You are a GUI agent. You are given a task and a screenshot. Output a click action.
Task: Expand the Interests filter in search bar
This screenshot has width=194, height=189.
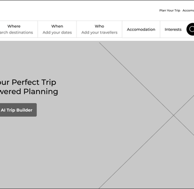[173, 29]
